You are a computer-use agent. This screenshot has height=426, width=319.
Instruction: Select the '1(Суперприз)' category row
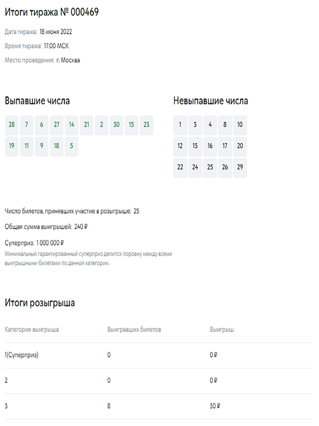click(22, 355)
